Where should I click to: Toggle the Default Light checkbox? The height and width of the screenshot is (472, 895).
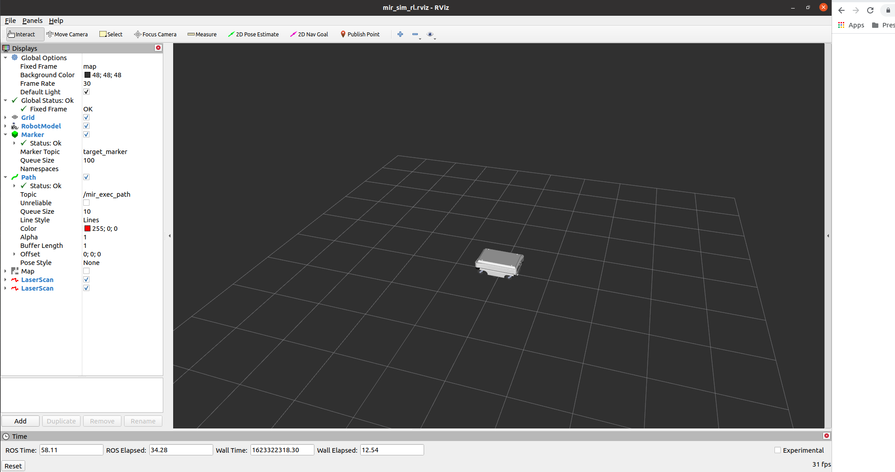coord(86,92)
